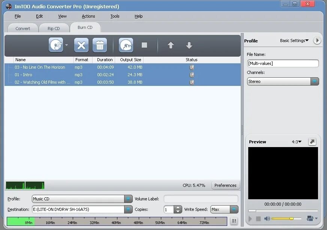This screenshot has width=327, height=230.
Task: Click status icon for No Line On The Horizon
Action: coord(192,67)
